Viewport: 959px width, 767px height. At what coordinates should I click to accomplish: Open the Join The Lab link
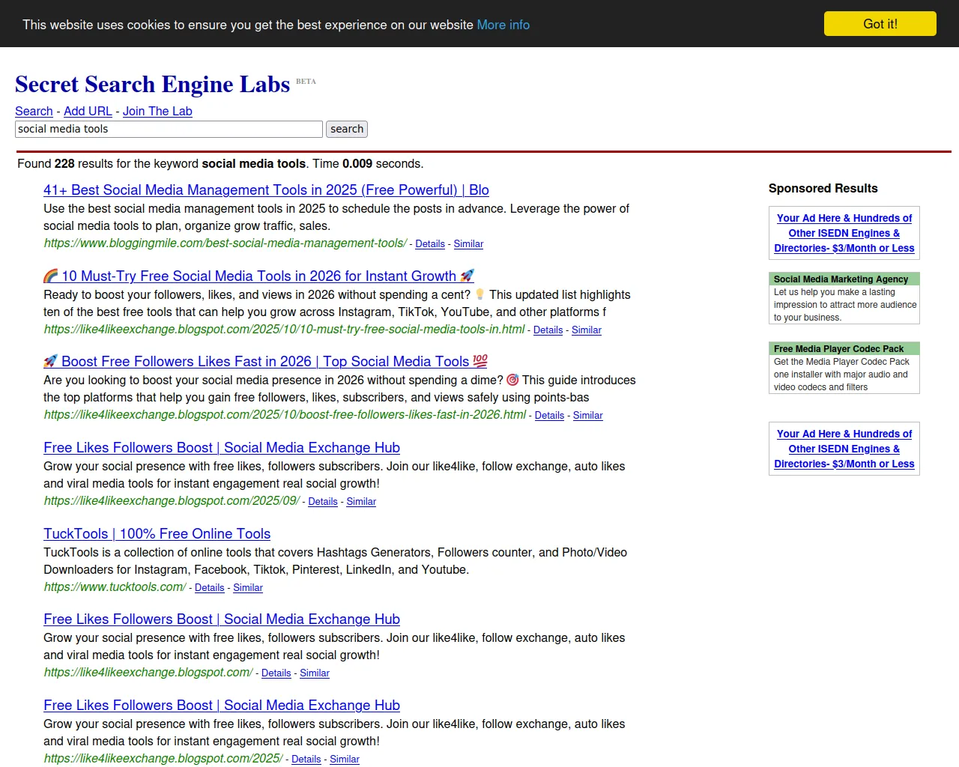pyautogui.click(x=157, y=111)
